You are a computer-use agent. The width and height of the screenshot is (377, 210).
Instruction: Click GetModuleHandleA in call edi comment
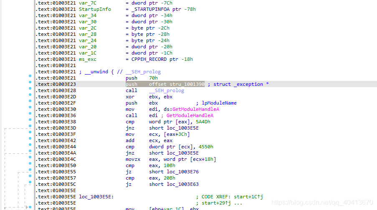(190, 115)
